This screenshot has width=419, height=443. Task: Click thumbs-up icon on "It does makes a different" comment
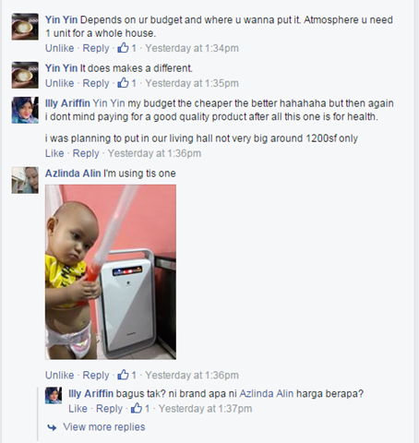(x=123, y=83)
